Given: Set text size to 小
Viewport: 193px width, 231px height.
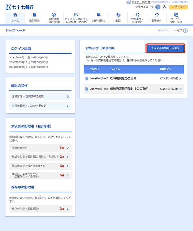Looking at the screenshot, I should click(x=152, y=7).
